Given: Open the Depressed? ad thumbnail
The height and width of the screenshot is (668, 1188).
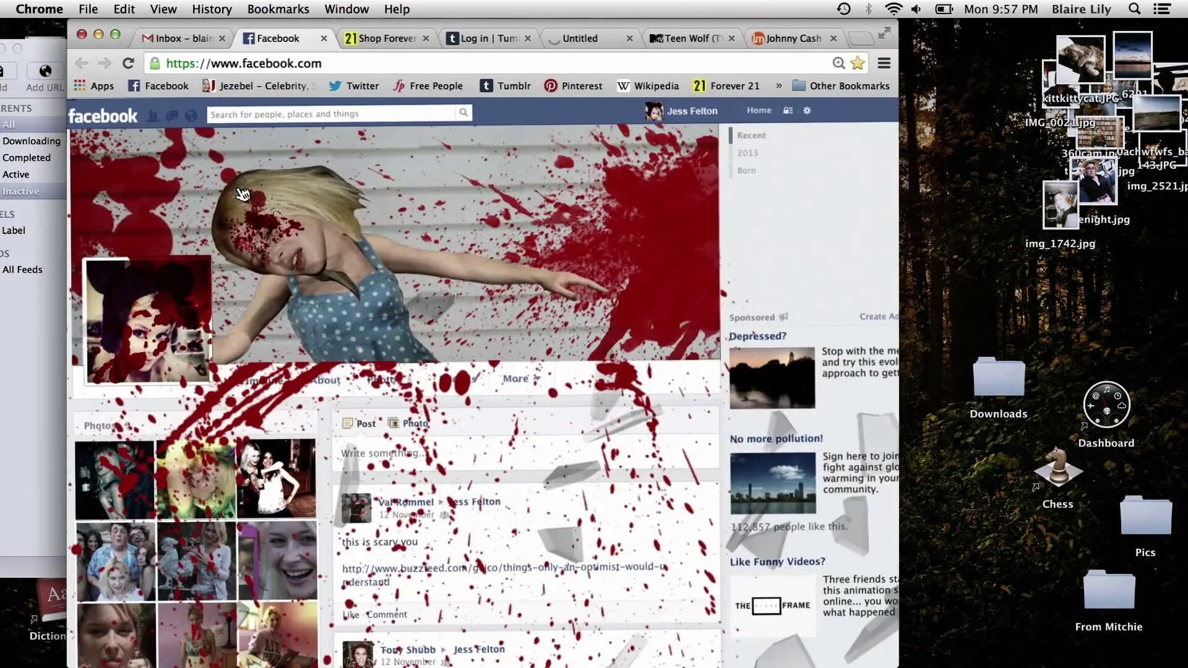Looking at the screenshot, I should (x=772, y=378).
